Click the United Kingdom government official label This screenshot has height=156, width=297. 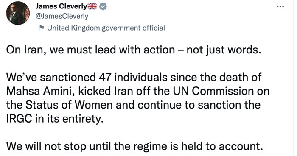(x=106, y=28)
